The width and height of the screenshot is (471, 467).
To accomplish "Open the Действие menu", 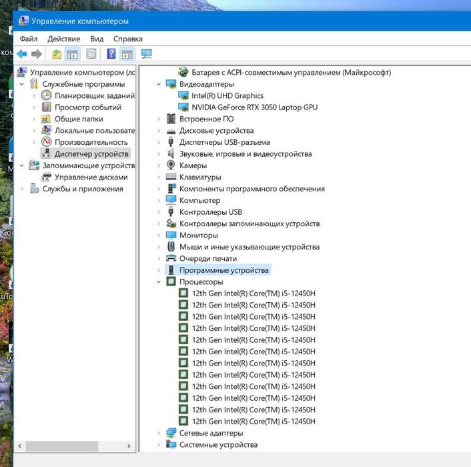I will pyautogui.click(x=63, y=39).
